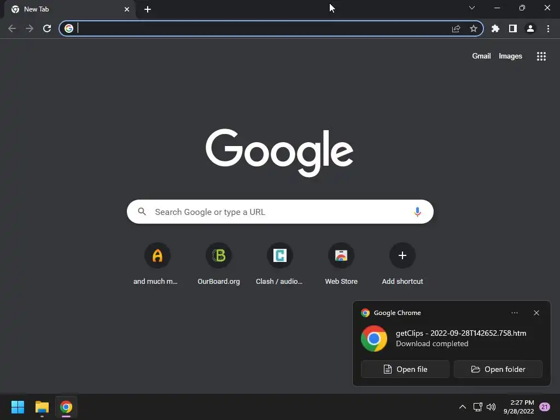560x420 pixels.
Task: Dismiss the Chrome download notification
Action: [x=536, y=313]
